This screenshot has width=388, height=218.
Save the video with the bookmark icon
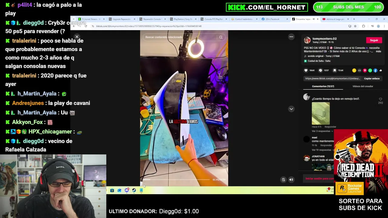click(335, 71)
